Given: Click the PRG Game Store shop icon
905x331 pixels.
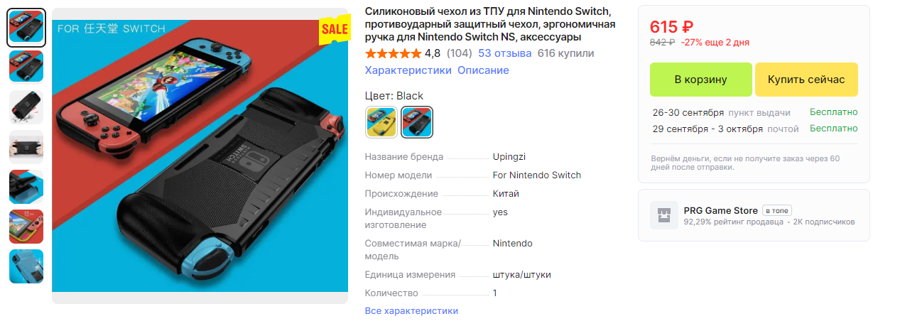Looking at the screenshot, I should [x=664, y=215].
